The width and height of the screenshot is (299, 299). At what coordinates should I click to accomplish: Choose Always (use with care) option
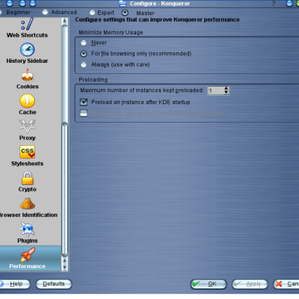[84, 65]
